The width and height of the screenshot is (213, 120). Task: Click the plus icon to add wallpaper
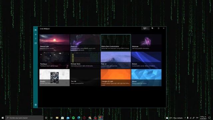[36, 35]
